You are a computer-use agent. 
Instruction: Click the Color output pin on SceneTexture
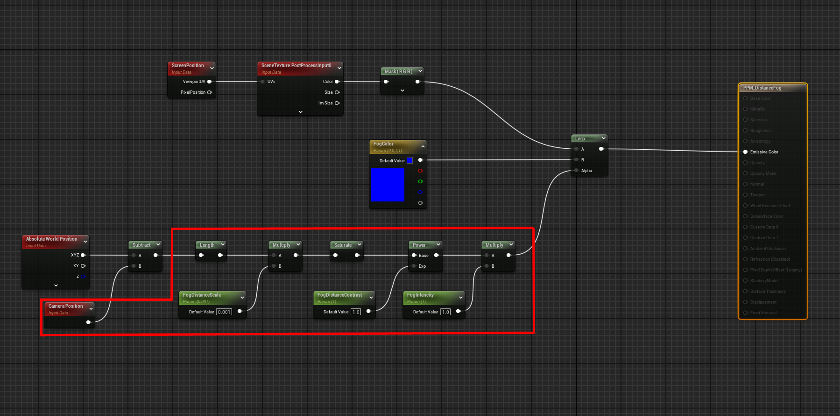pos(337,82)
